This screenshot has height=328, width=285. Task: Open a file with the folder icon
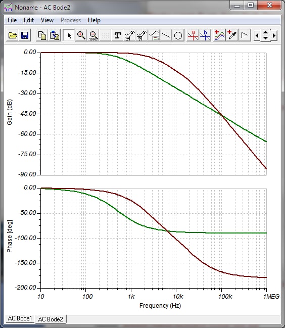point(13,35)
